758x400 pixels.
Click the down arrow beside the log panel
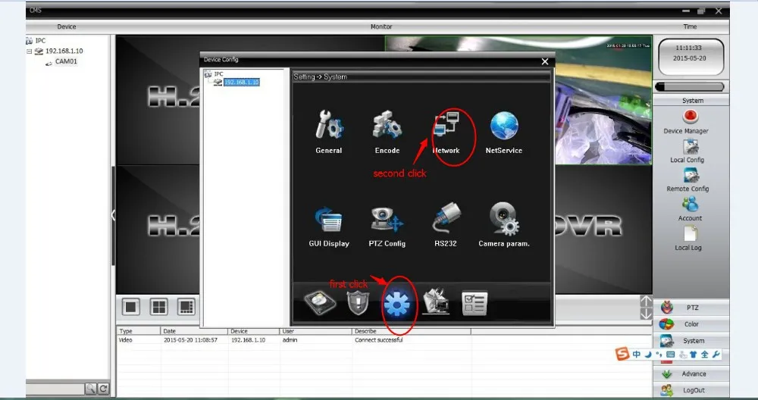pos(646,314)
